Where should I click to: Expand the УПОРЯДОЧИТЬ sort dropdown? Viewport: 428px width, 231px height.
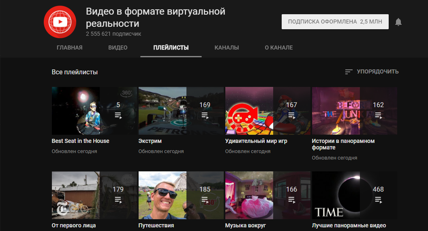point(377,71)
